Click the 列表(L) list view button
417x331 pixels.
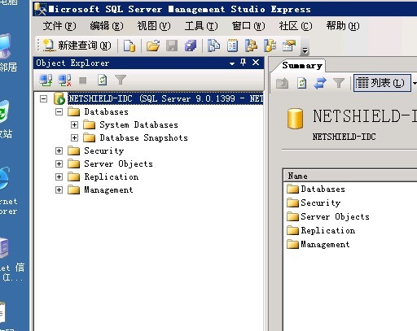click(x=382, y=83)
